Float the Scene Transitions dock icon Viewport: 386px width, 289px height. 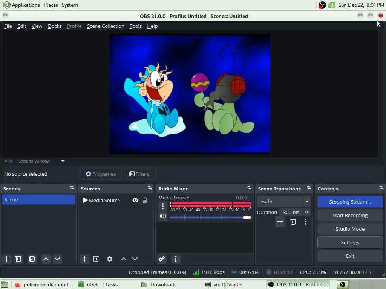tap(309, 188)
